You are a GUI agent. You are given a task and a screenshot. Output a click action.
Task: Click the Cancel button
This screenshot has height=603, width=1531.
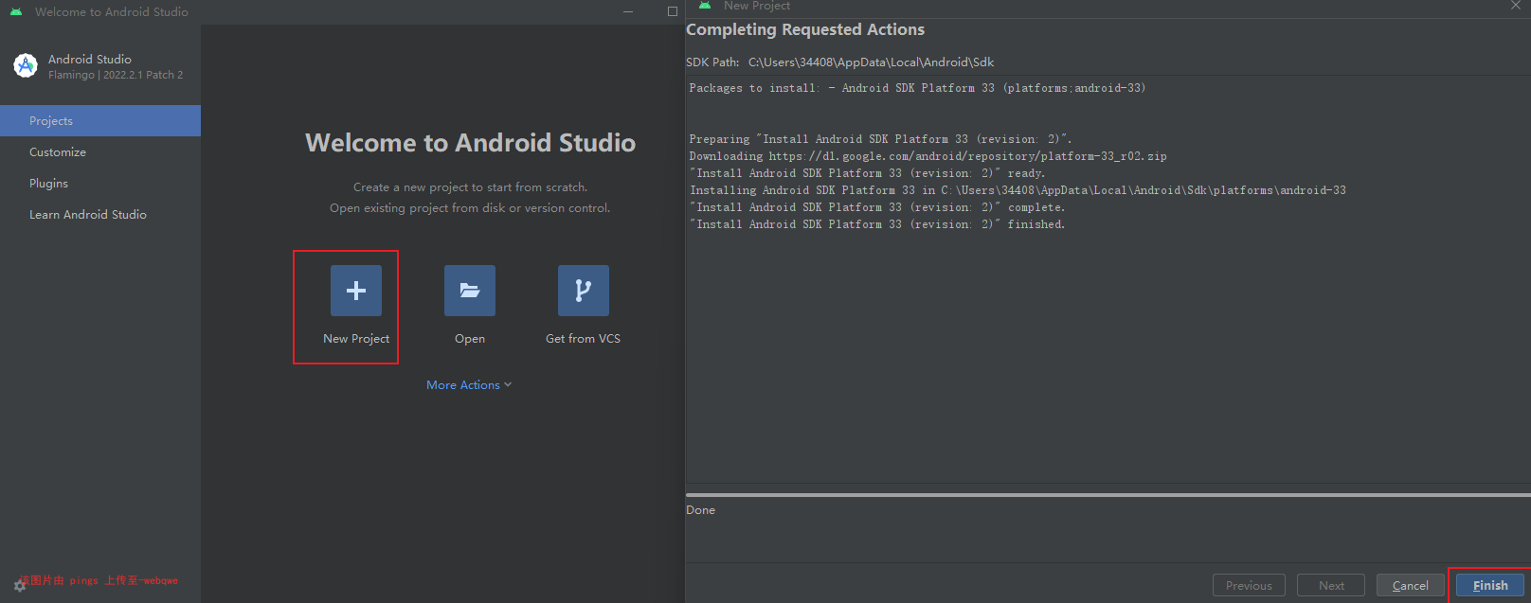click(1411, 585)
